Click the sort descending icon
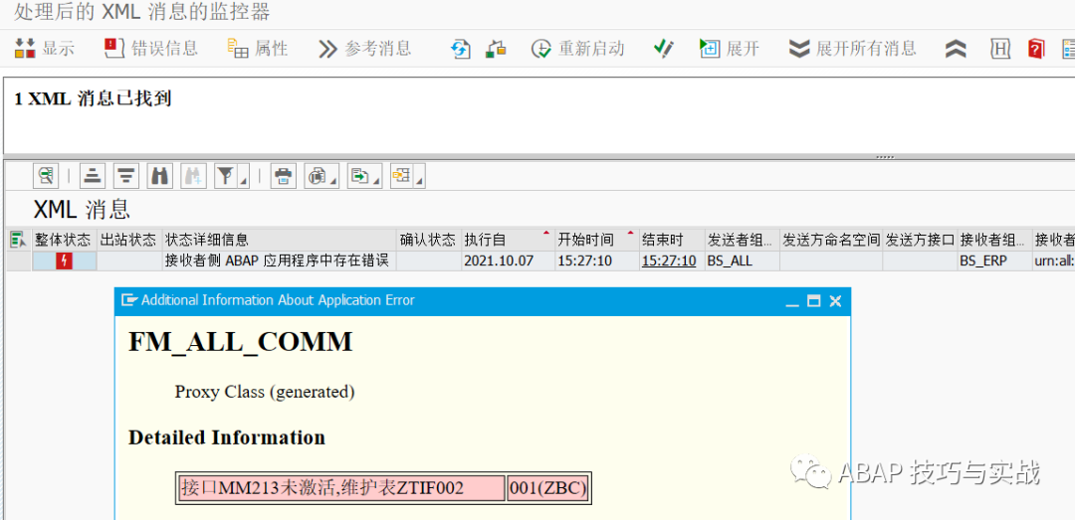Viewport: 1075px width, 520px height. coord(125,176)
